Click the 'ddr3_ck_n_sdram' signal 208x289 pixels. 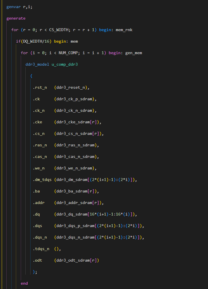[74, 111]
